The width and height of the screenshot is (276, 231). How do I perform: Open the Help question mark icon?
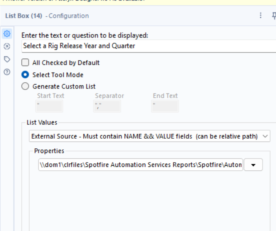click(x=7, y=72)
